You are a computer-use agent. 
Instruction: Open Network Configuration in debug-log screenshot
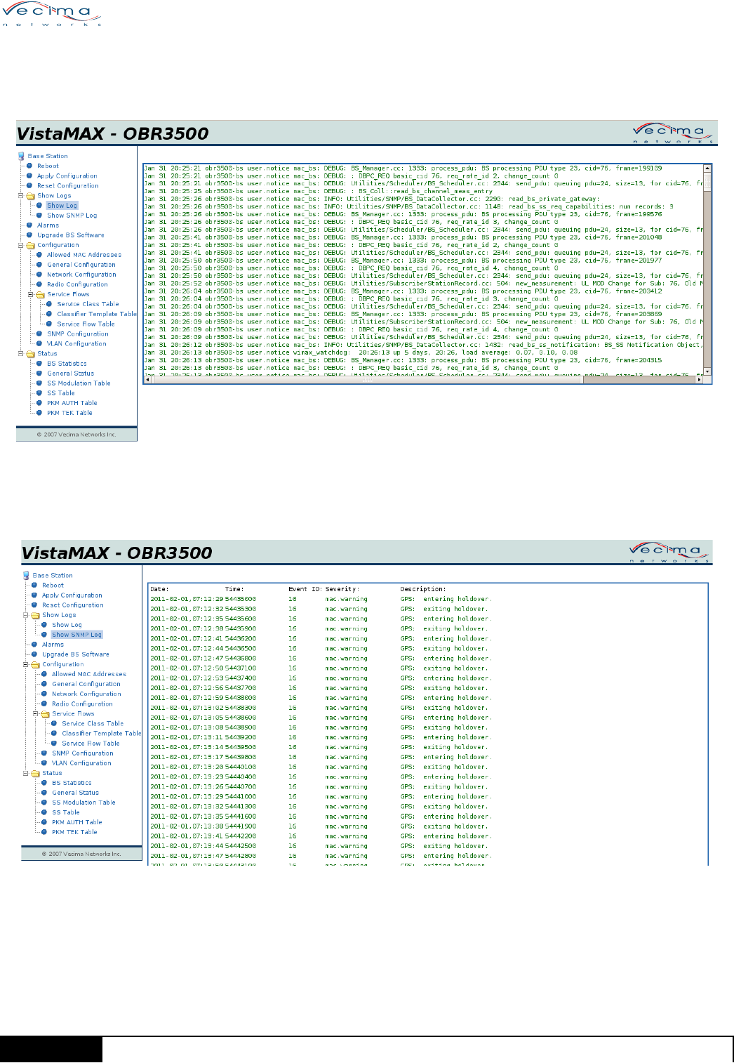(x=81, y=275)
